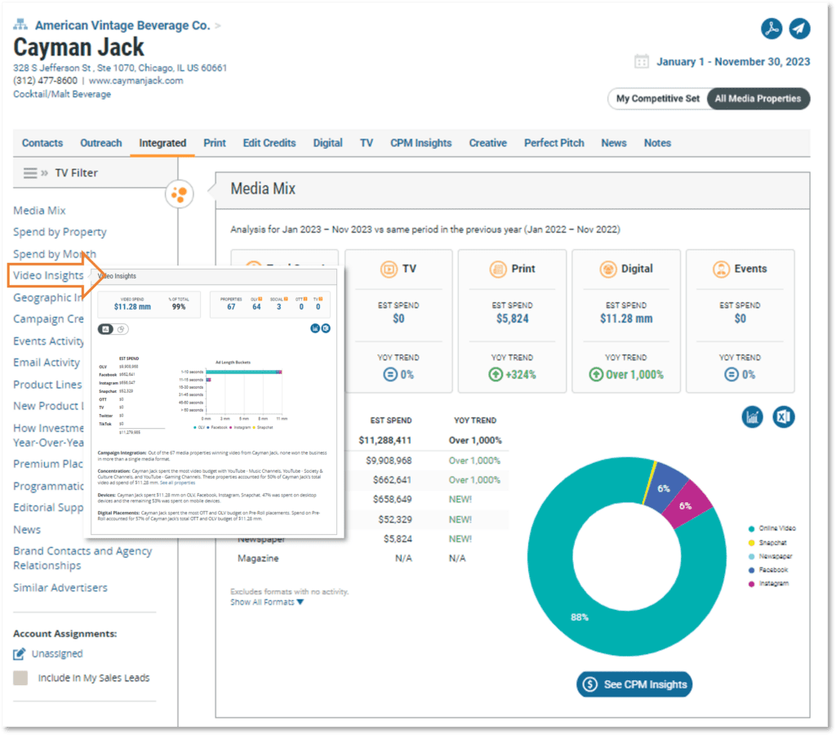Click chart icon in Video Insights preview

pos(315,328)
